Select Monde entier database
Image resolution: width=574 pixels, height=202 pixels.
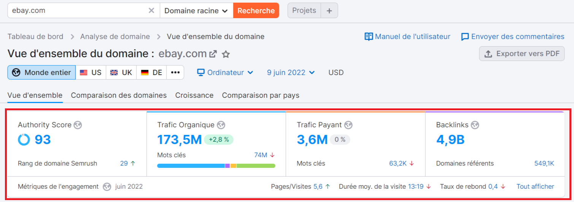41,72
